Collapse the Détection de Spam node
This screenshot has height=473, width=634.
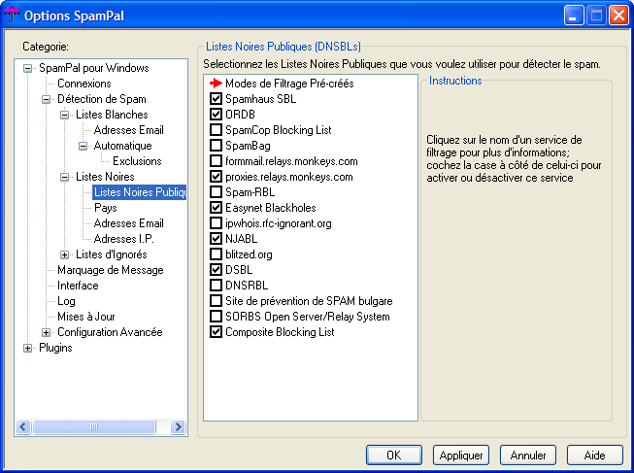pyautogui.click(x=46, y=99)
